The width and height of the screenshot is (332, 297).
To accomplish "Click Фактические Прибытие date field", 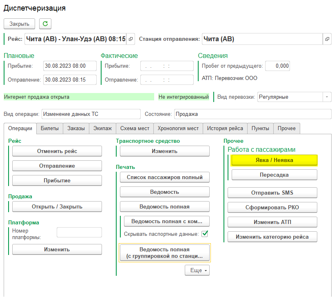I will (167, 66).
